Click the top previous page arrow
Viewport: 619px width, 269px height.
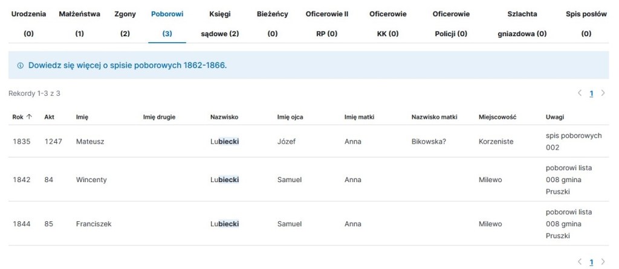[580, 93]
